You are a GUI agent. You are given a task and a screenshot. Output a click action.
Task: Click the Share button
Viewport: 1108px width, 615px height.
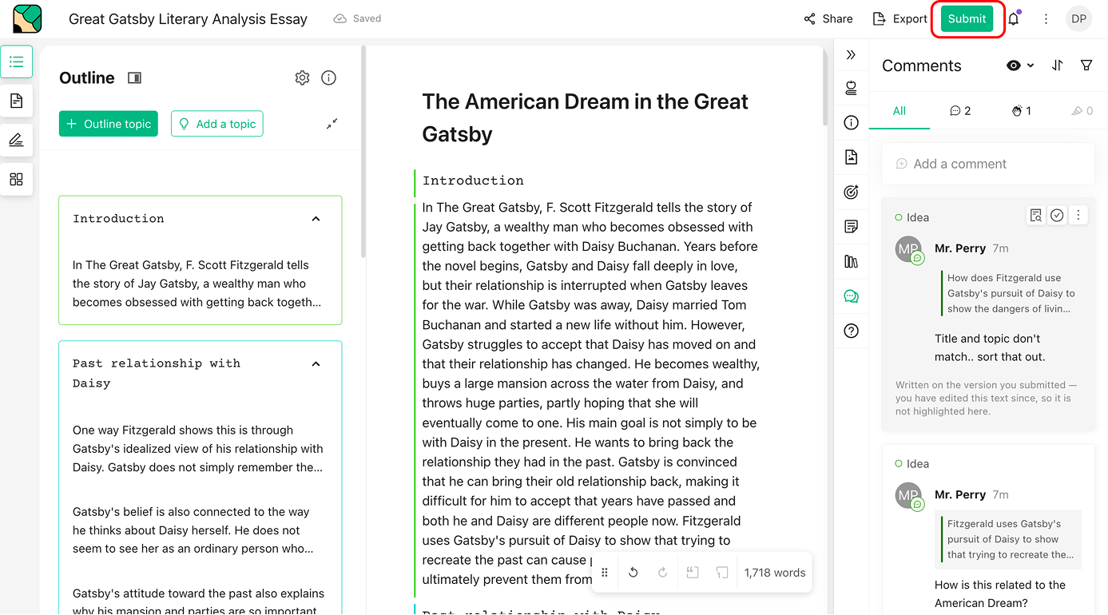828,18
